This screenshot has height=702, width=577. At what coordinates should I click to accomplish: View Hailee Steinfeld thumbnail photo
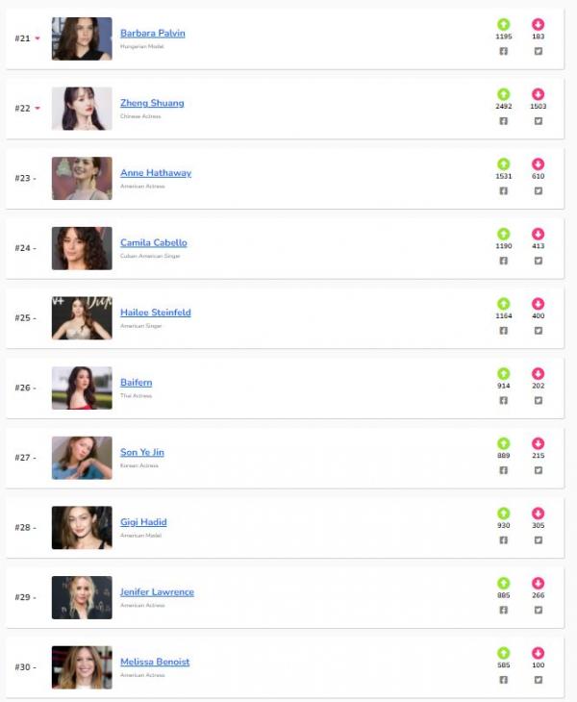tap(82, 318)
